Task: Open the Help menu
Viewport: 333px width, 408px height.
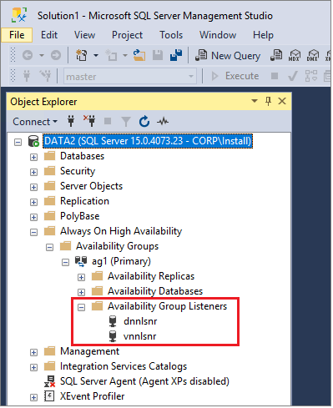Action: [263, 35]
